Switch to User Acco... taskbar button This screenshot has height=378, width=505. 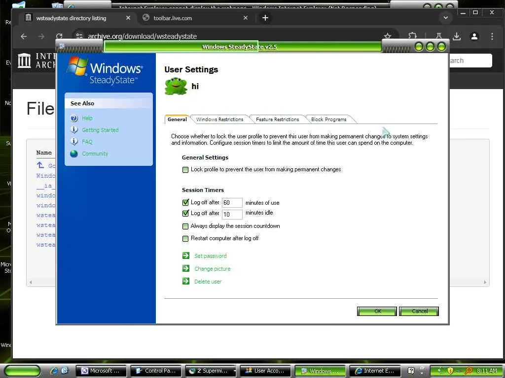pyautogui.click(x=265, y=371)
